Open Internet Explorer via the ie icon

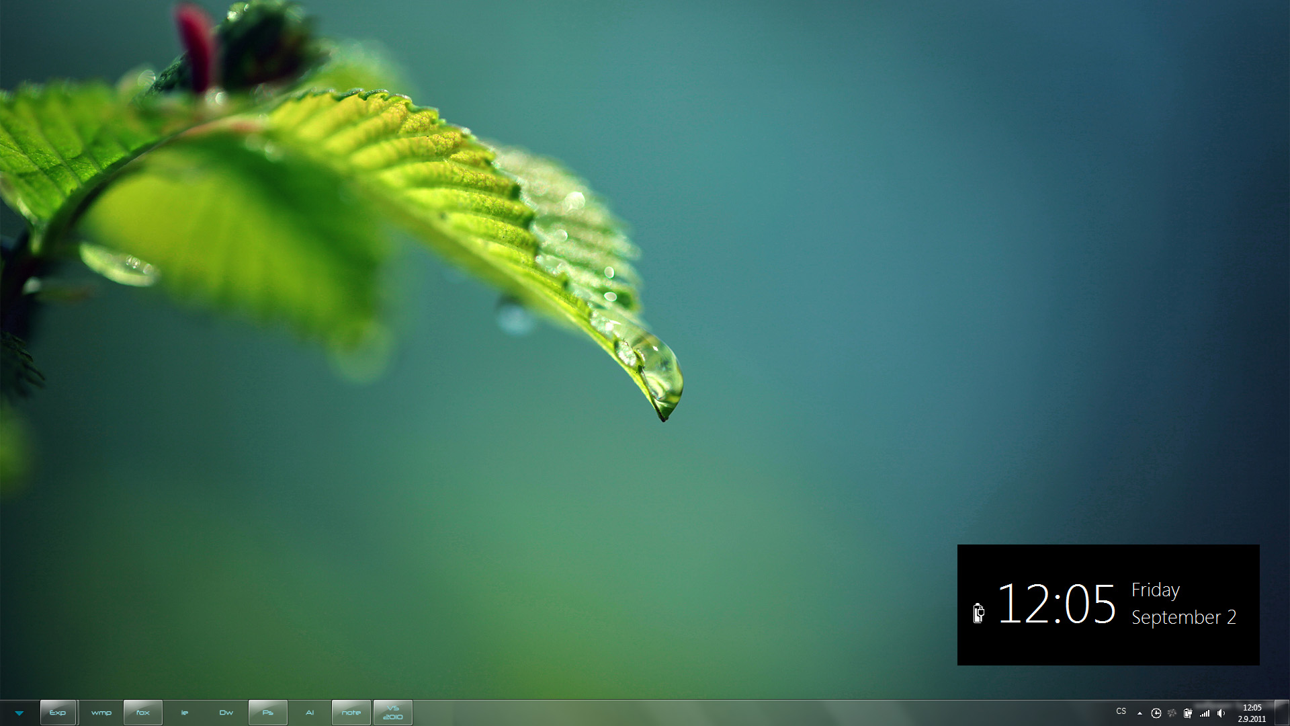pos(184,713)
